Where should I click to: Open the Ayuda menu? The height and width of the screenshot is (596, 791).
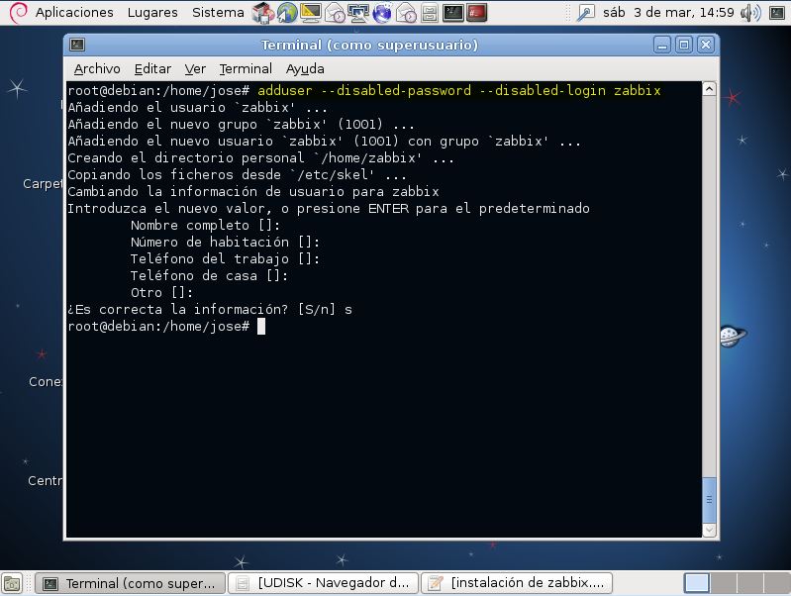tap(305, 69)
